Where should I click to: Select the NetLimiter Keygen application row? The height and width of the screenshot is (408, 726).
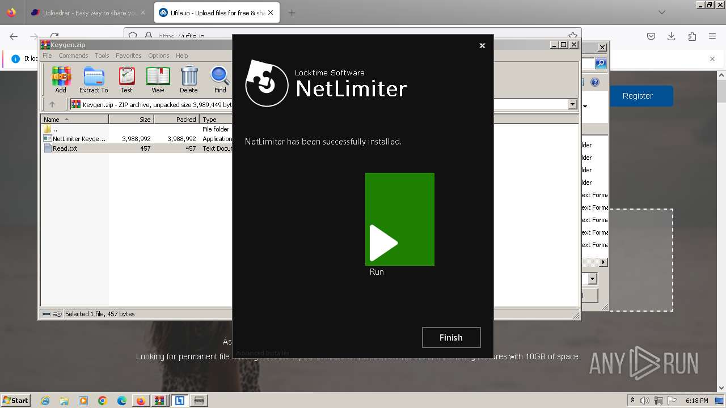[137, 139]
